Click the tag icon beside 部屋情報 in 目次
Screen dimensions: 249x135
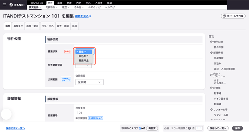click(211, 53)
